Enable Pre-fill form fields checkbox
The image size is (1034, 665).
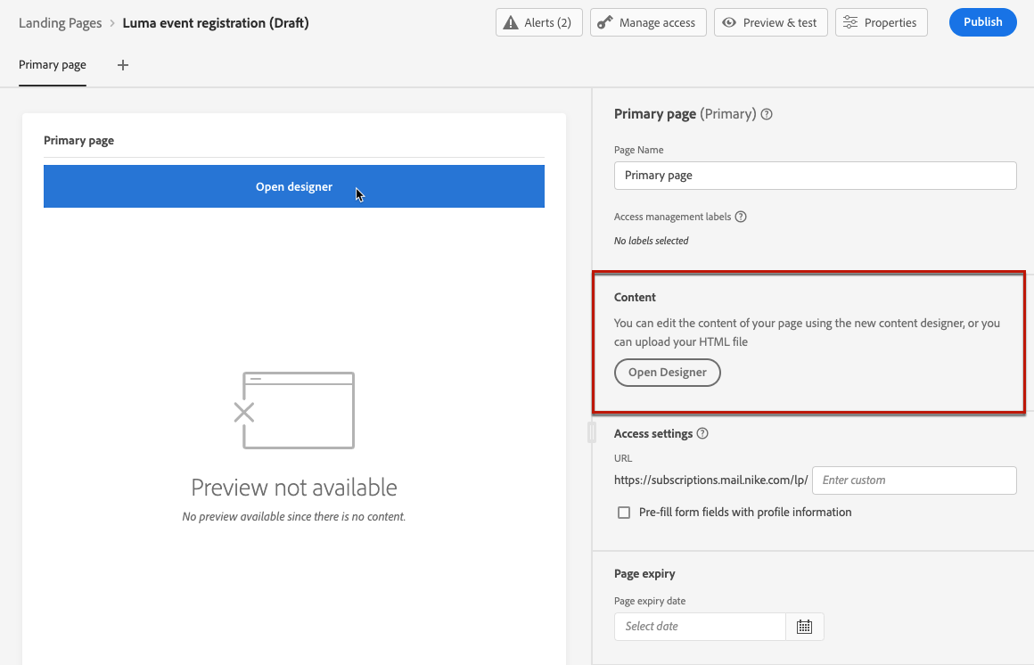click(624, 513)
